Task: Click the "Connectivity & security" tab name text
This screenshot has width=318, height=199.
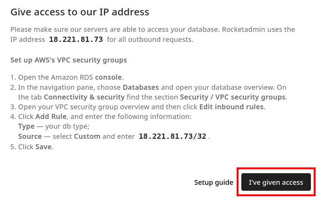Action: 84,97
